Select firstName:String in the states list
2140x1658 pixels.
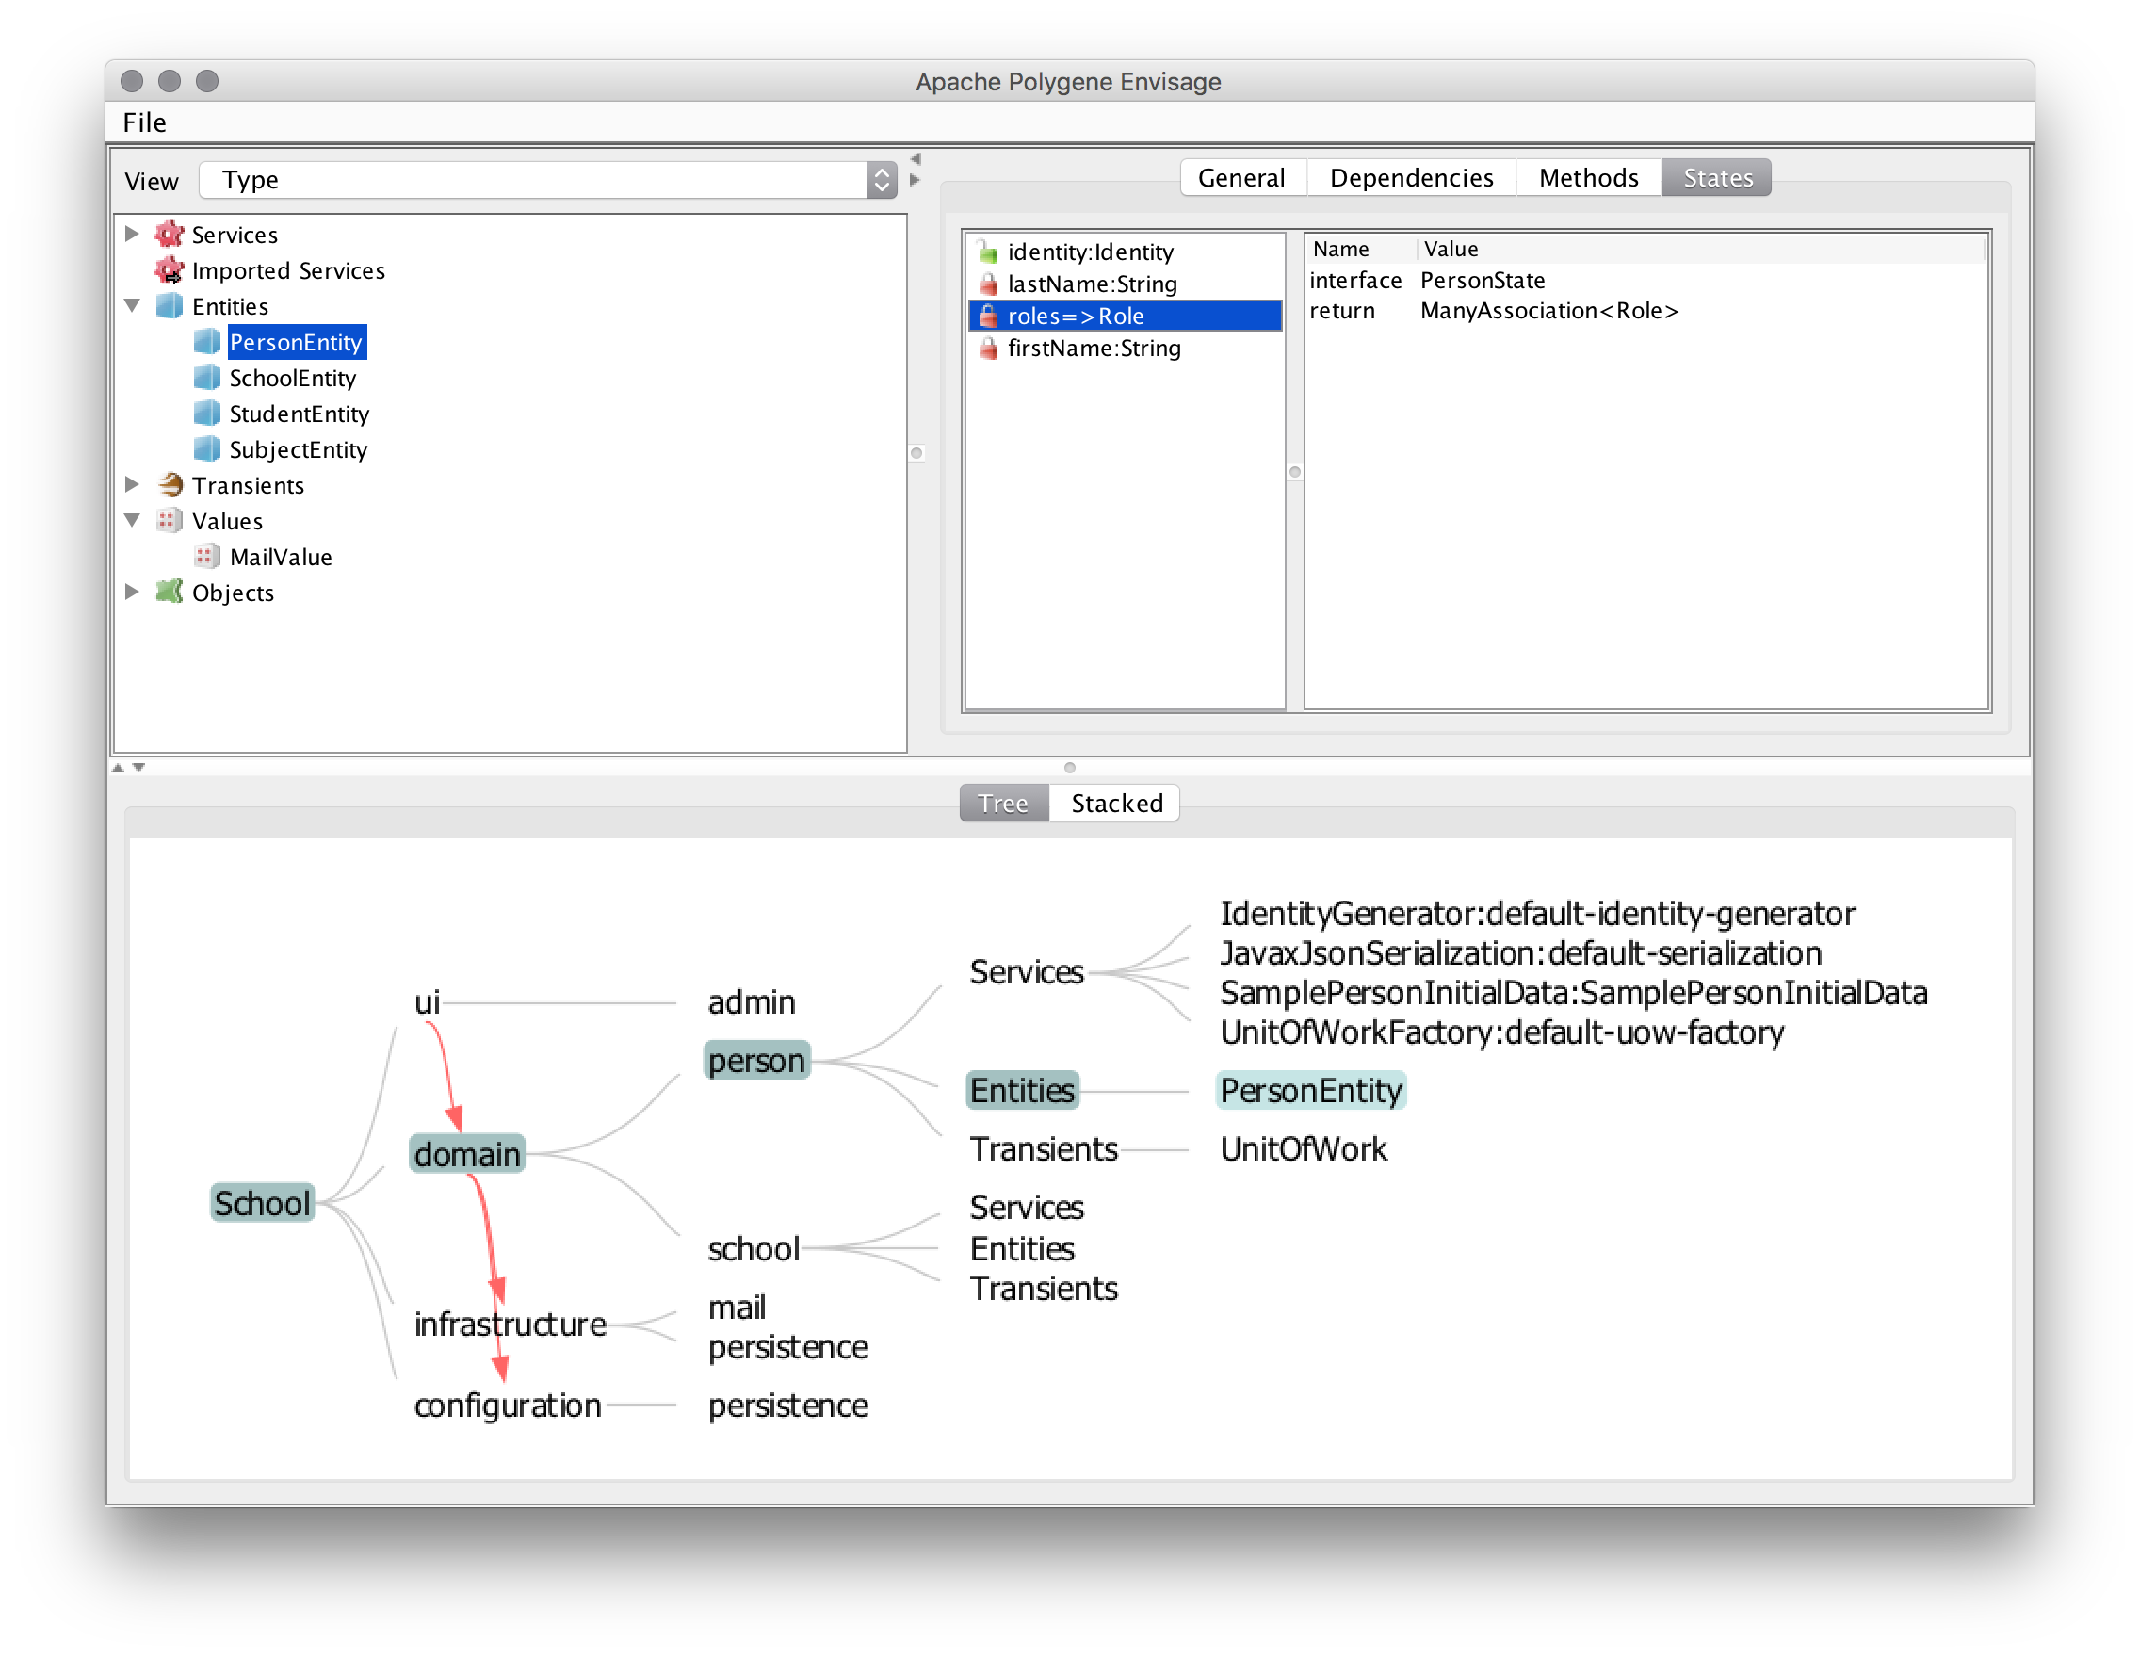[1094, 349]
